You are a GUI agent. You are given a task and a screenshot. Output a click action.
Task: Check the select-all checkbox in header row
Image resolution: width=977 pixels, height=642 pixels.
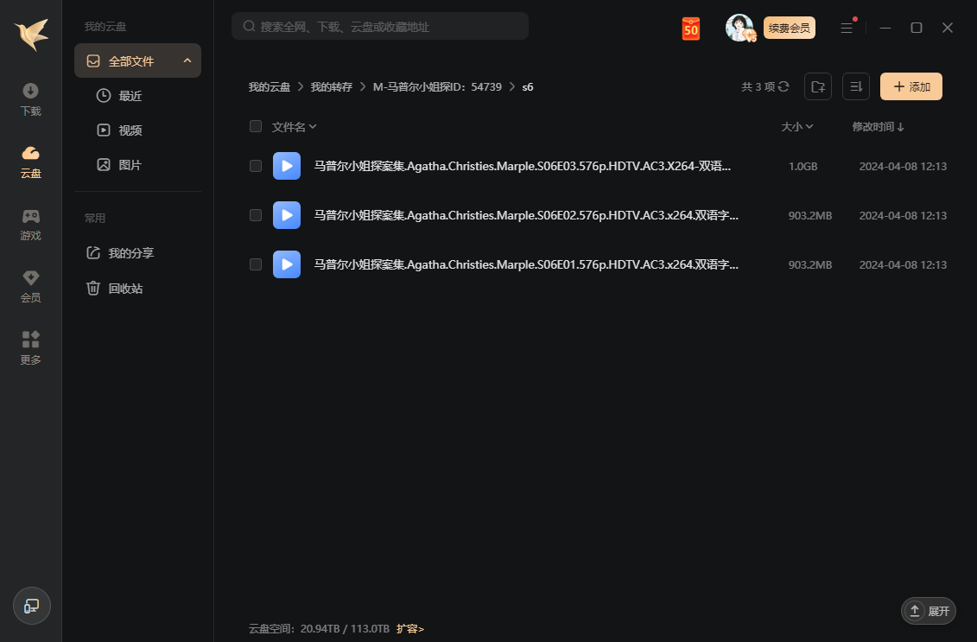pos(256,126)
